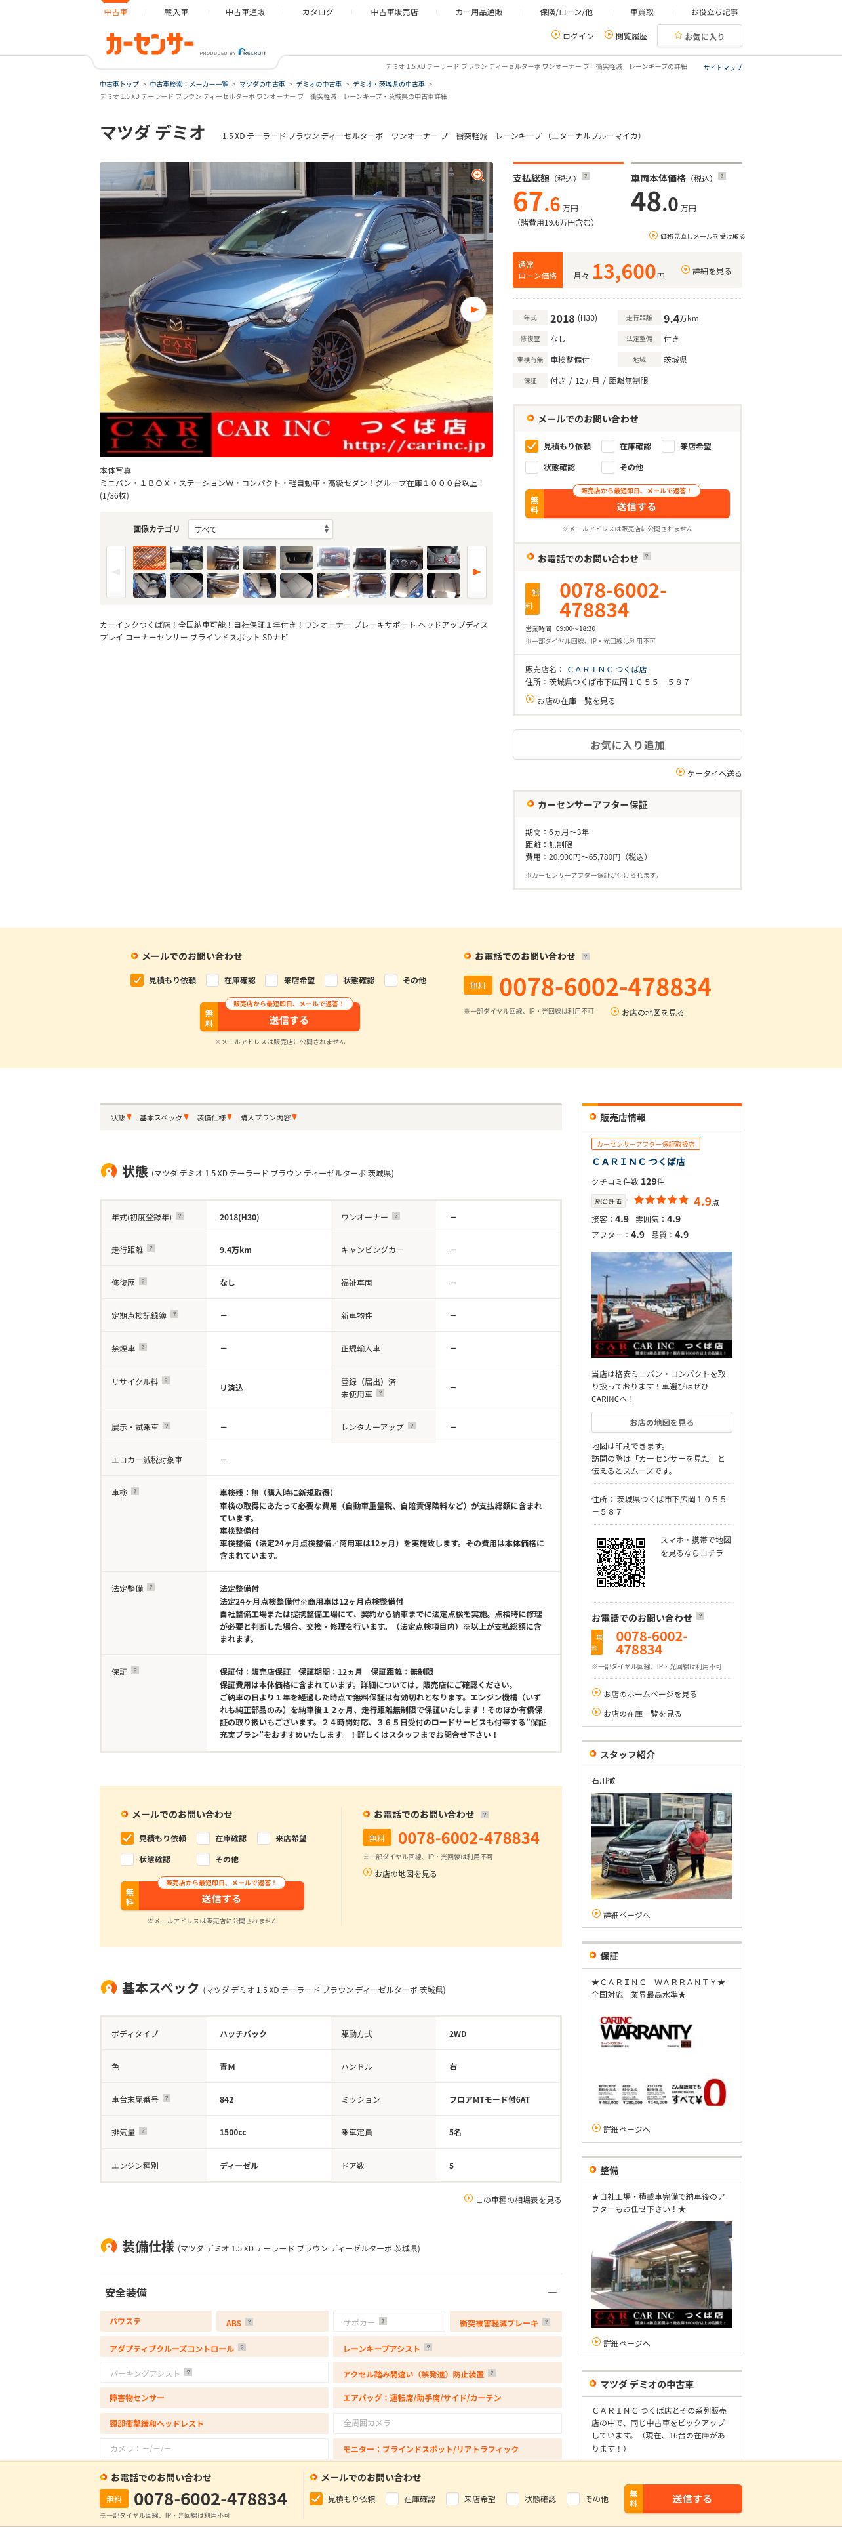Check 来店希望 in the price-side inquiry panel
842x2527 pixels.
coord(668,445)
